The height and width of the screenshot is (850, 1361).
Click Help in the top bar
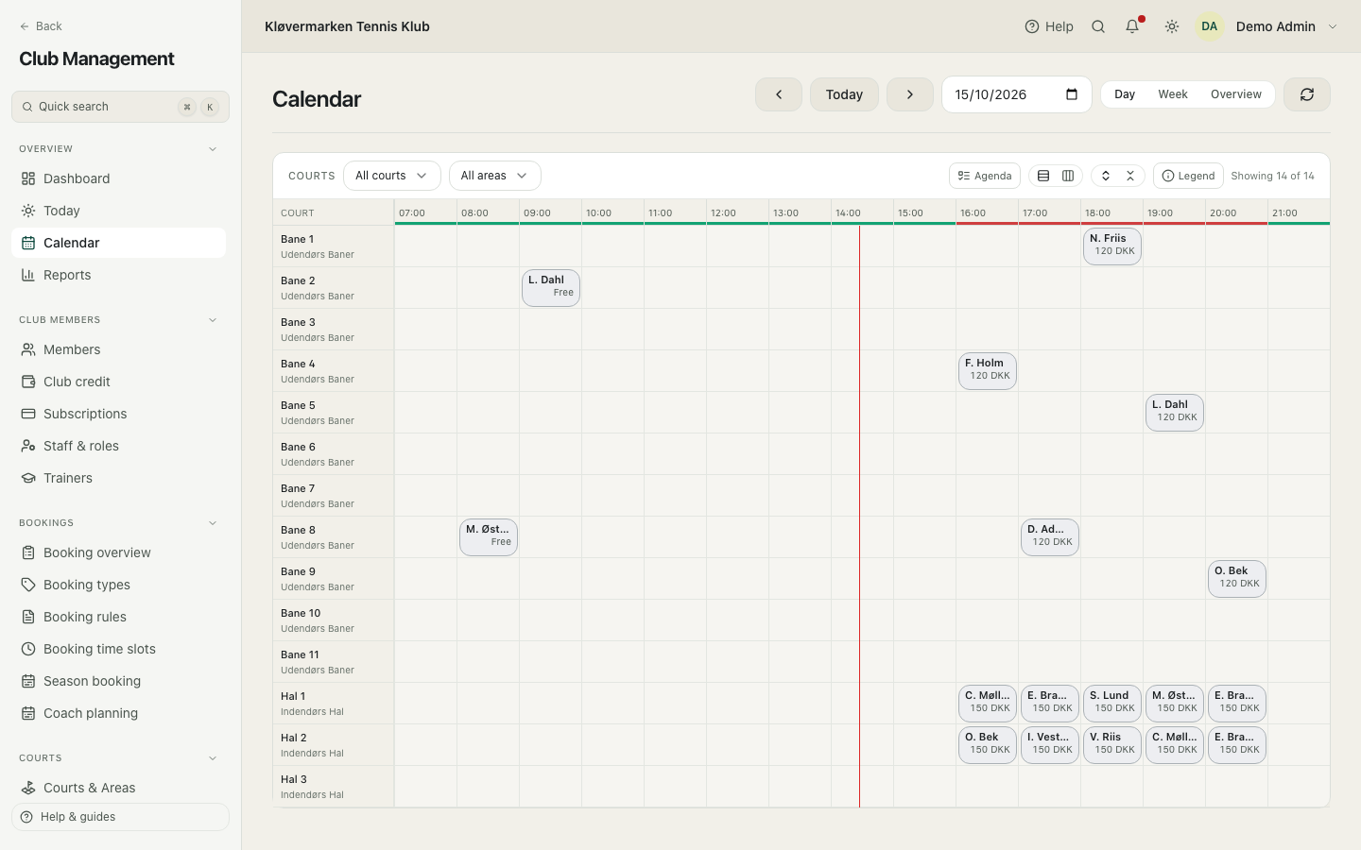[1049, 26]
